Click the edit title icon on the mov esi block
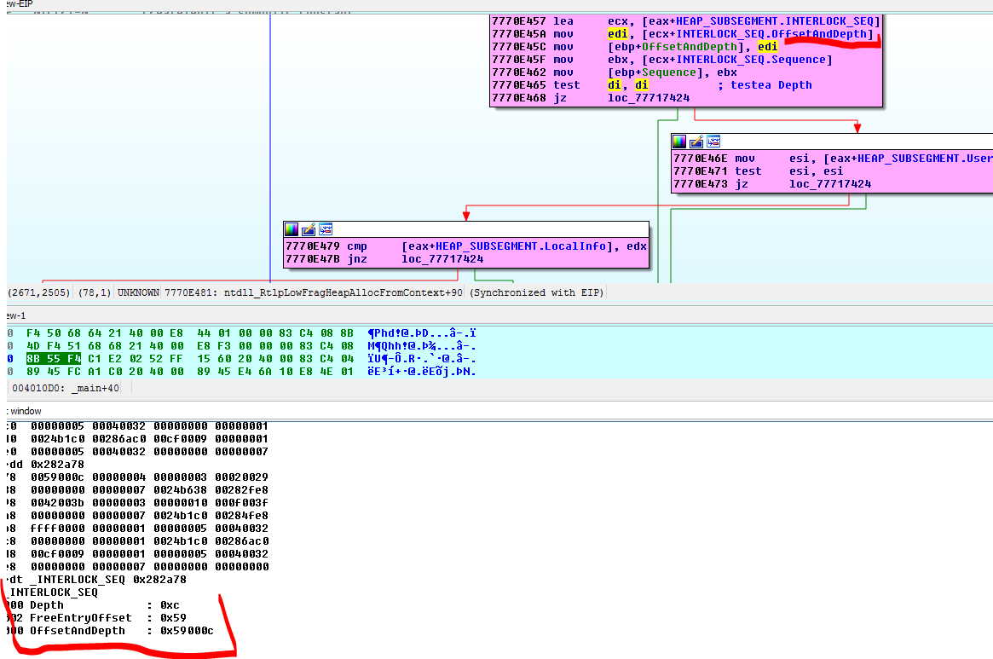 click(x=696, y=141)
